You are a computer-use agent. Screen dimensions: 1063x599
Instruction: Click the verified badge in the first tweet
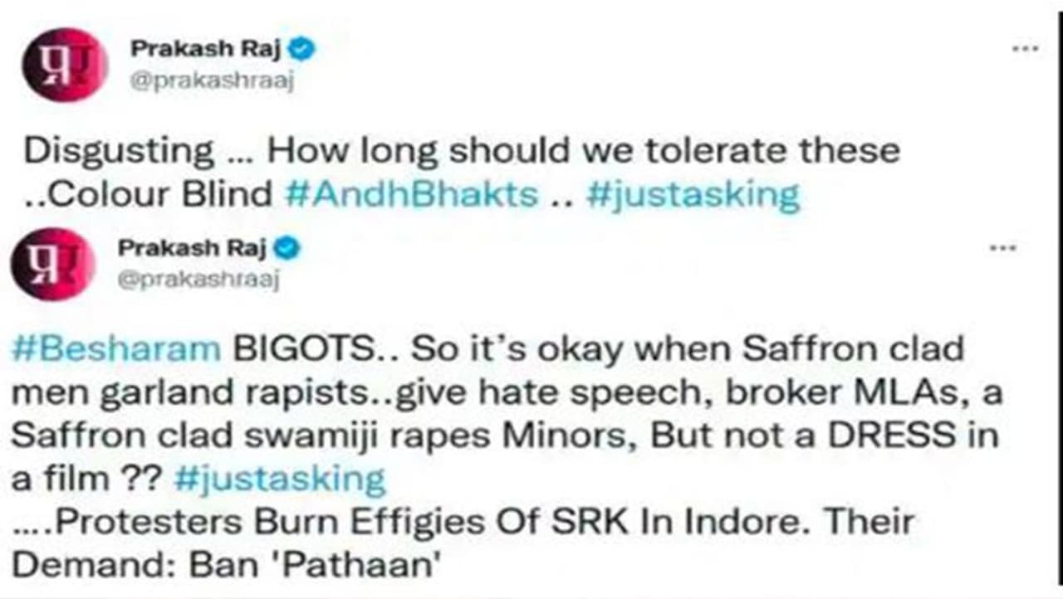(304, 49)
